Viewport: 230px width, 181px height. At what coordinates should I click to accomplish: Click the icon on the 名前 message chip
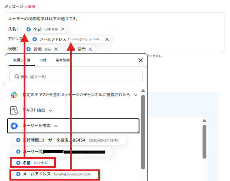[28, 29]
